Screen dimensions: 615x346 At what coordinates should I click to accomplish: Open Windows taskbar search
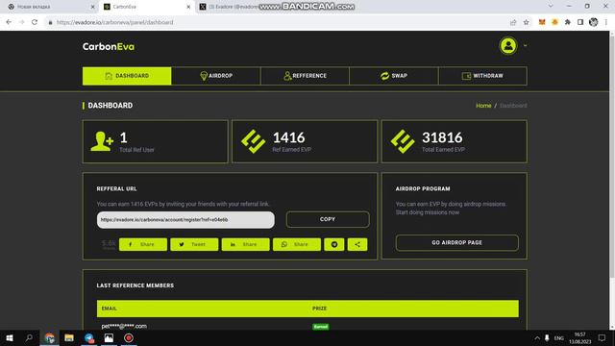[29, 337]
